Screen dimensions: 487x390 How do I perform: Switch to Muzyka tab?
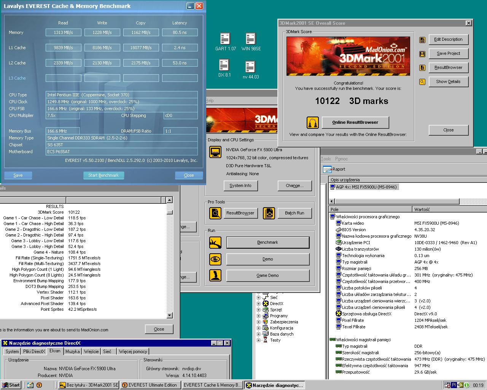pyautogui.click(x=72, y=352)
